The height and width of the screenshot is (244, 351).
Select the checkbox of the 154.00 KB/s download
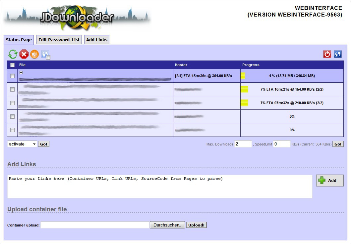coord(13,90)
